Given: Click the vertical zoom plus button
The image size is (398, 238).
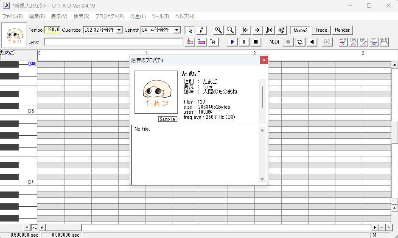Looking at the screenshot, I should point(395,208).
